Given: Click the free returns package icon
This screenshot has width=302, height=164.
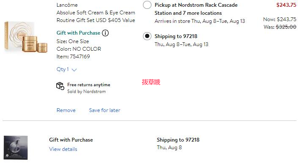Looking at the screenshot, I should (x=60, y=86).
